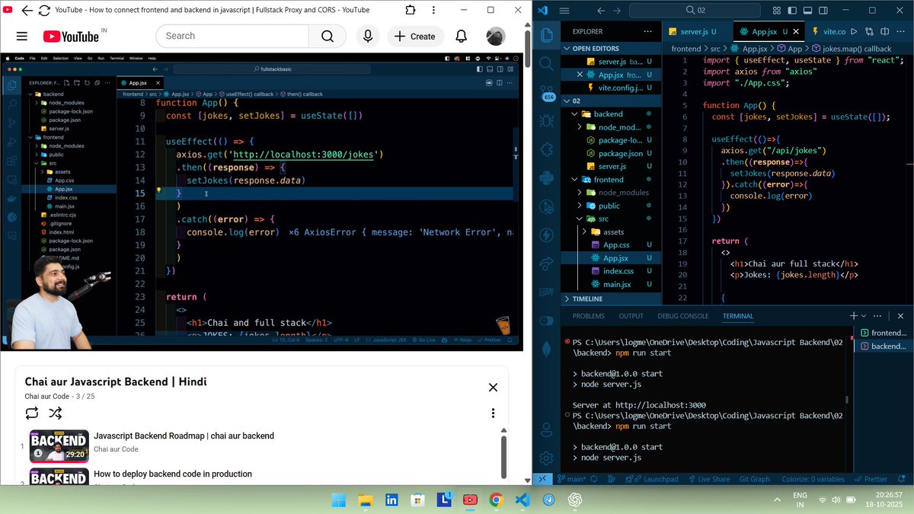This screenshot has width=914, height=514.
Task: Open the YouTube guide hamburger menu
Action: click(x=21, y=36)
